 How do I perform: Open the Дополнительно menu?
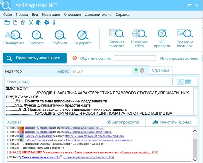pyautogui.click(x=98, y=15)
